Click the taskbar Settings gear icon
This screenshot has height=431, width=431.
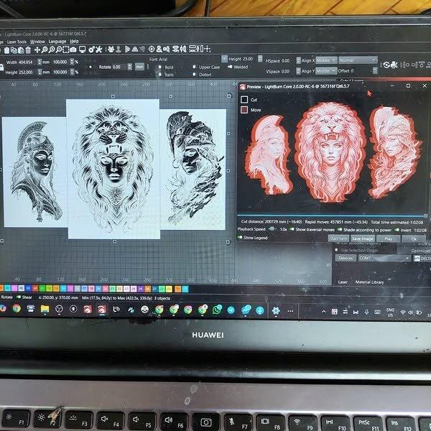point(276,311)
